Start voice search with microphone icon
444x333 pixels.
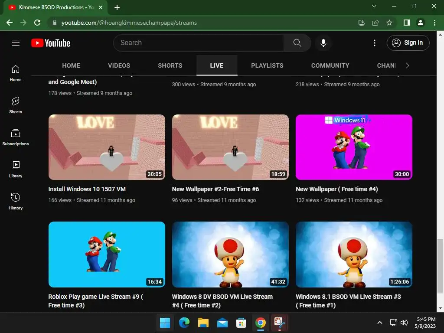point(323,43)
